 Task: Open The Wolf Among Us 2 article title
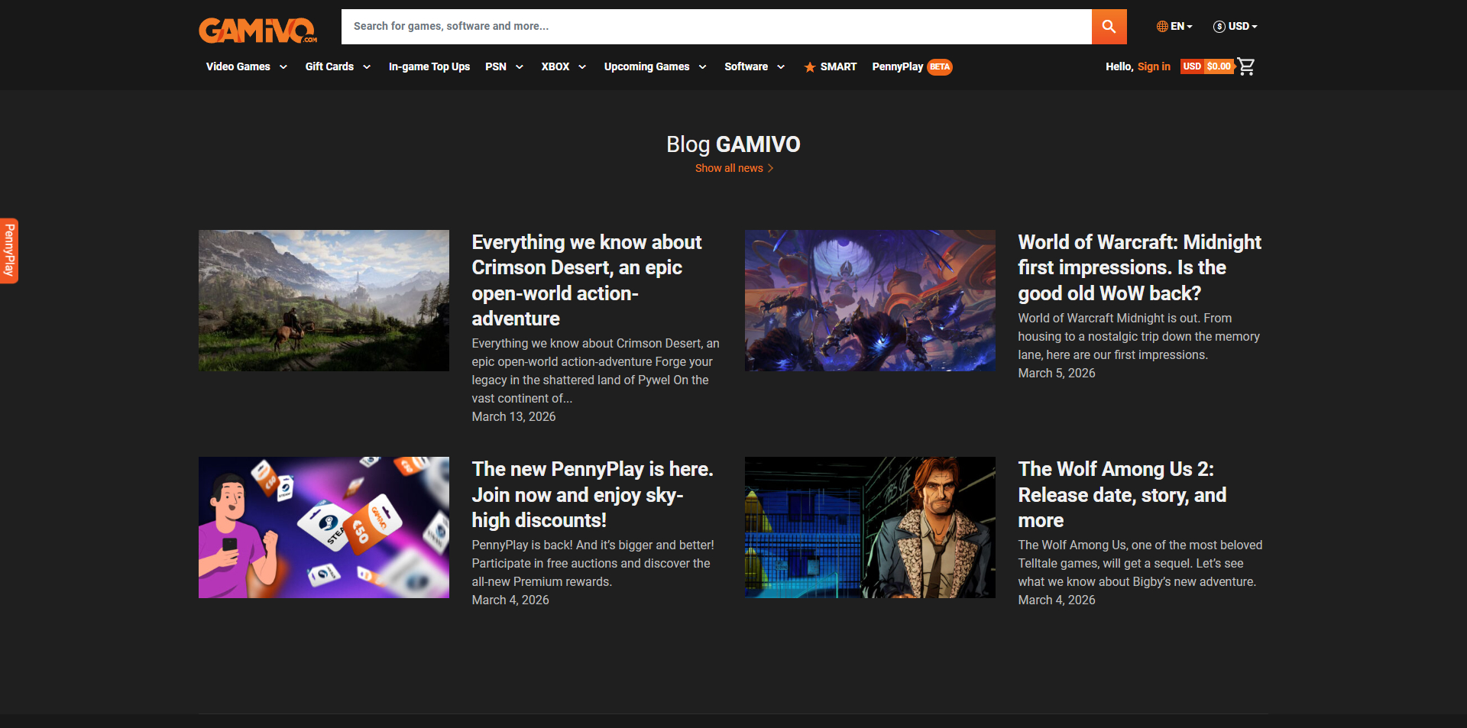pyautogui.click(x=1122, y=494)
